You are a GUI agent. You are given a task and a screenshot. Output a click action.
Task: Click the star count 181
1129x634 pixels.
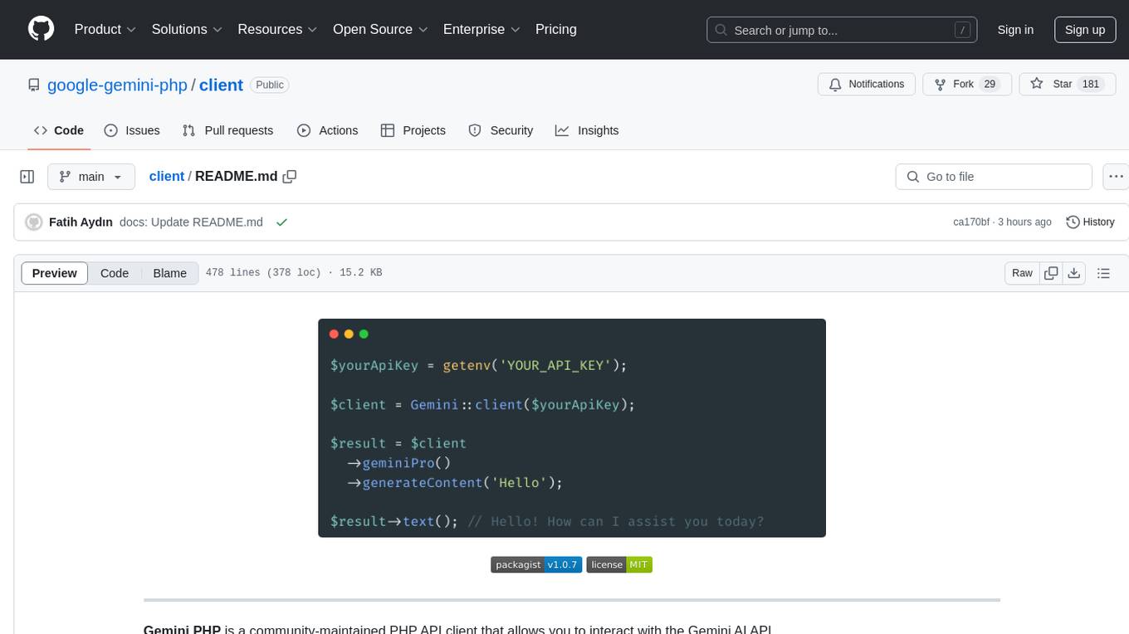(x=1091, y=85)
